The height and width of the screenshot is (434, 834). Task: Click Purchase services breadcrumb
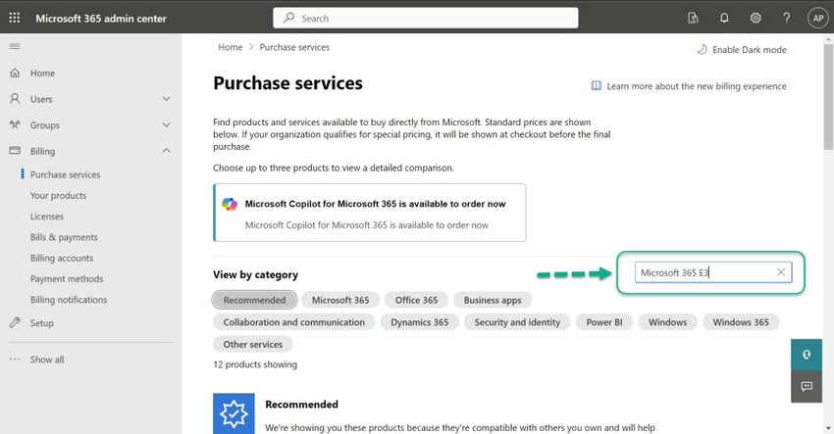294,47
